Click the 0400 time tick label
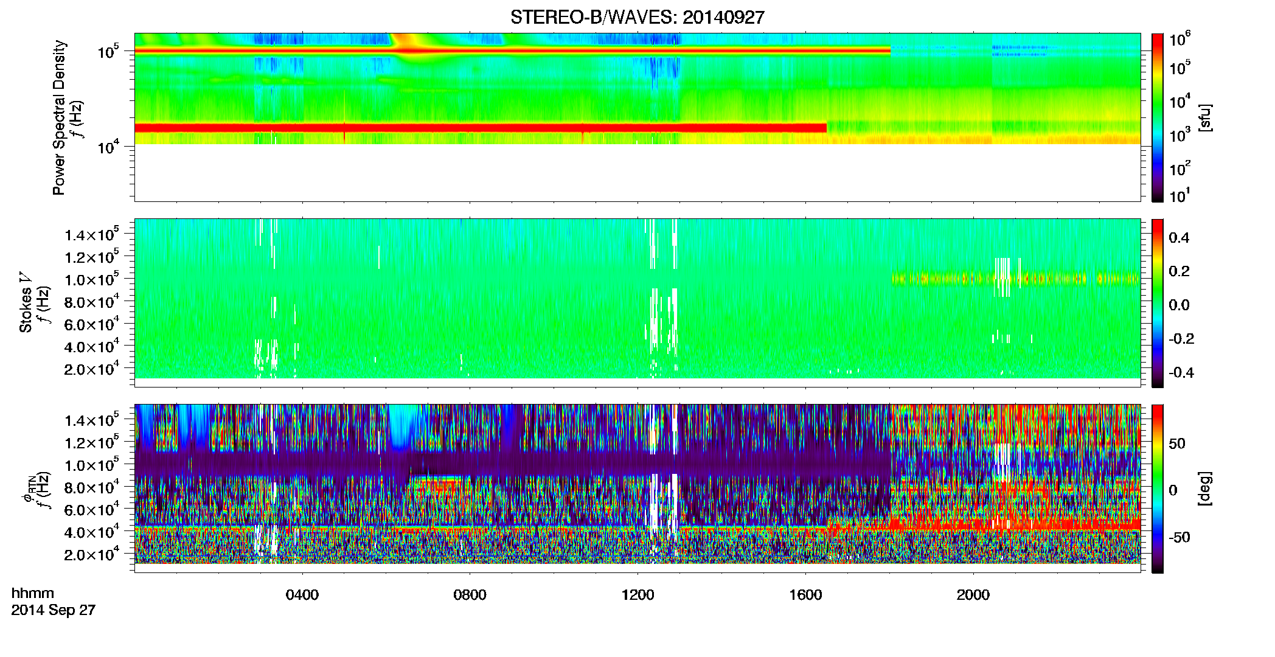Image resolution: width=1275 pixels, height=657 pixels. [302, 594]
